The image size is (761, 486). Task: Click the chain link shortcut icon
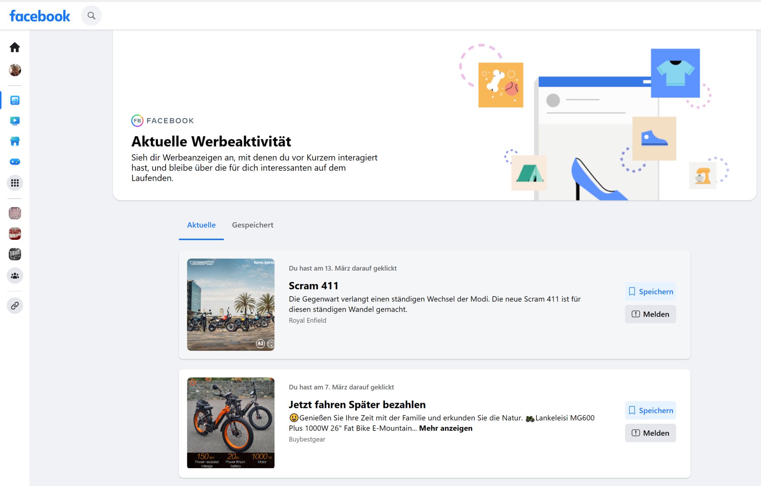pyautogui.click(x=15, y=306)
